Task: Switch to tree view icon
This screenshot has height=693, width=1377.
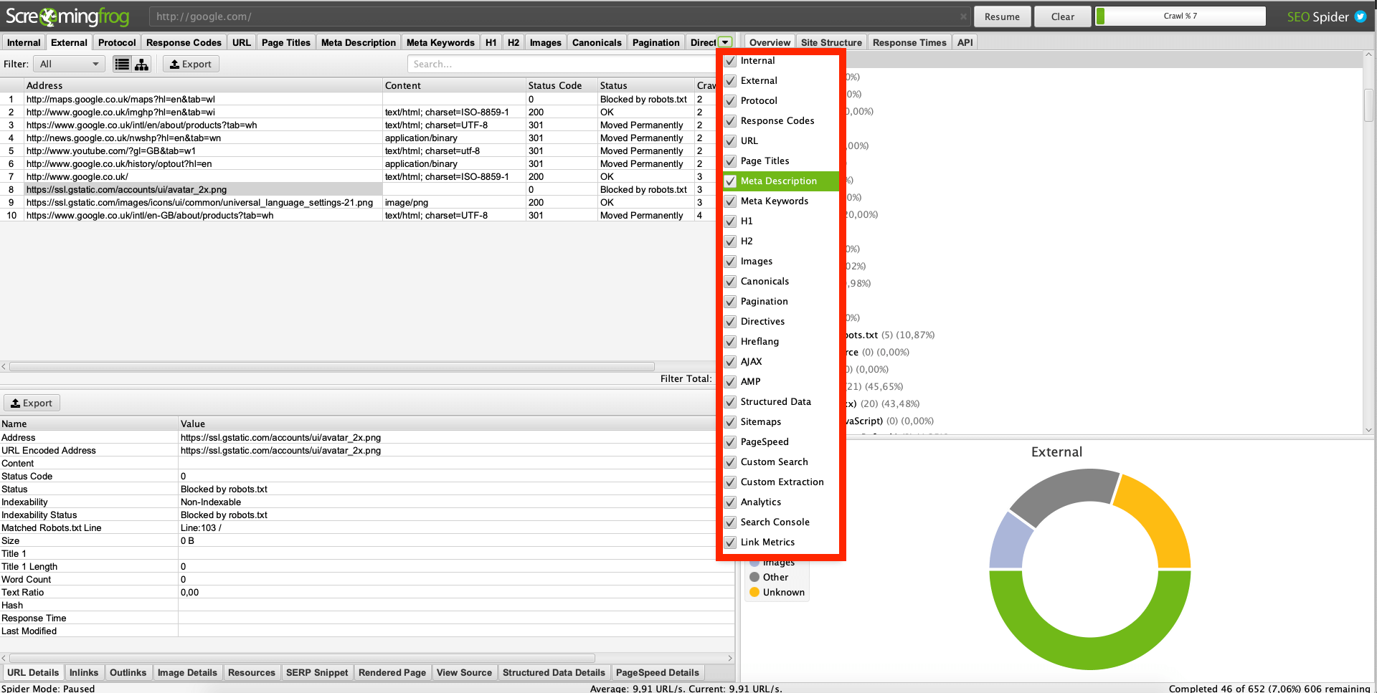Action: coord(142,64)
